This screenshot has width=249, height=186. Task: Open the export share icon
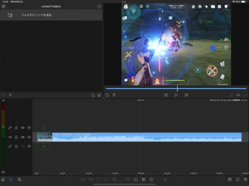237,179
